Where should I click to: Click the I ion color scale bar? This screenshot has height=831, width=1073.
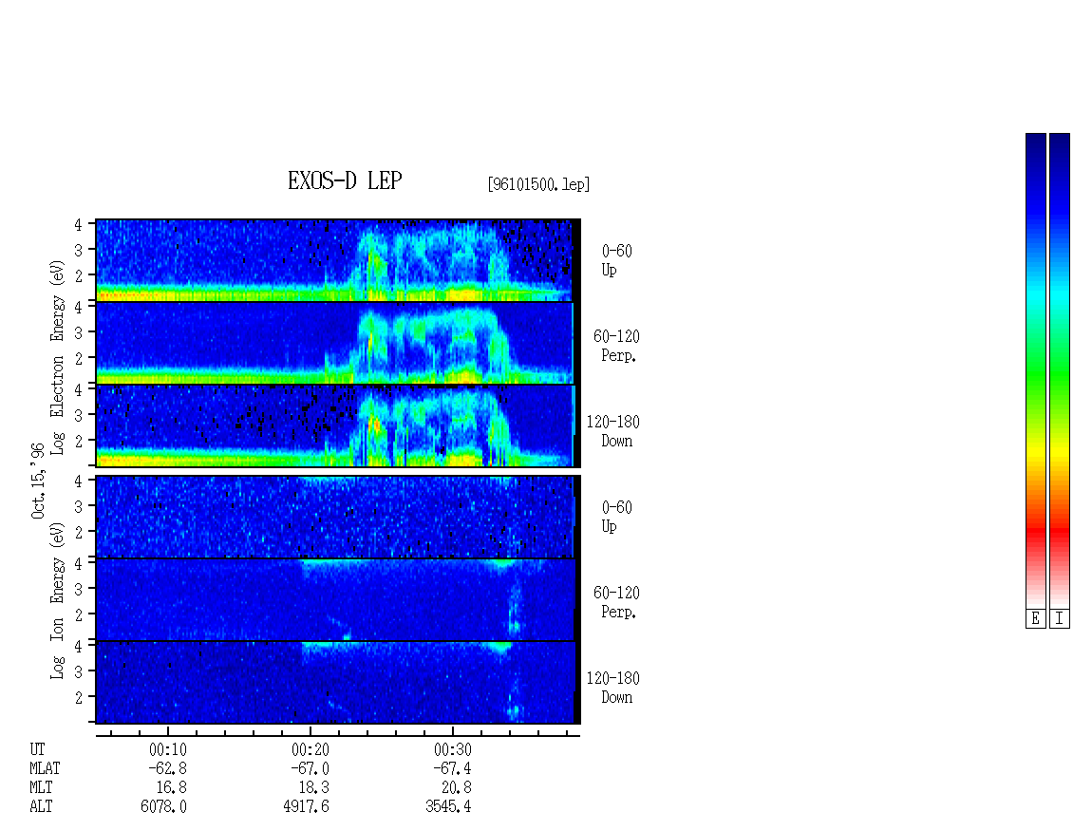coord(1060,370)
